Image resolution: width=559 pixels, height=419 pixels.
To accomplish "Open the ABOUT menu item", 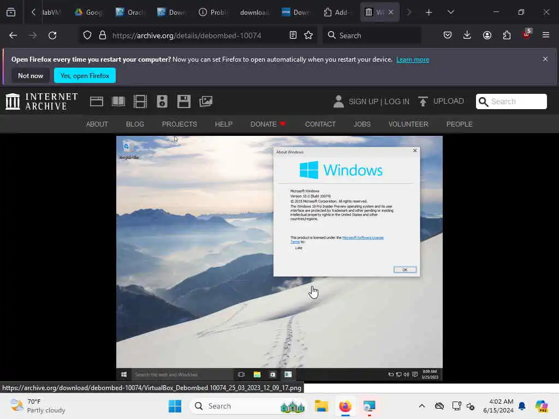I will click(97, 124).
